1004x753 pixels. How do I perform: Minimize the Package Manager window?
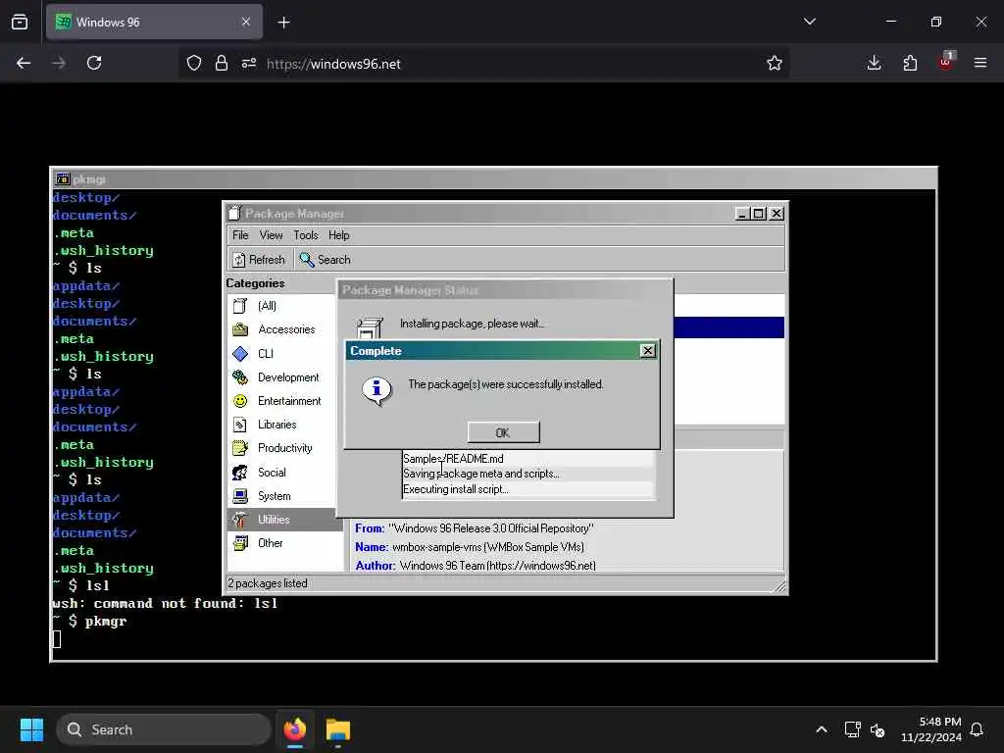(742, 213)
